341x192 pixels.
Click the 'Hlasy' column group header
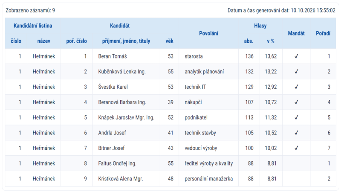pos(260,26)
